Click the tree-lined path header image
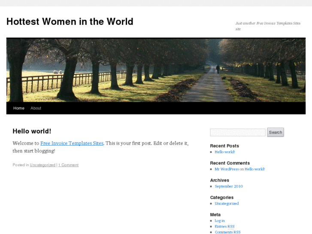Viewport: 312px width, 234px height. [156, 70]
